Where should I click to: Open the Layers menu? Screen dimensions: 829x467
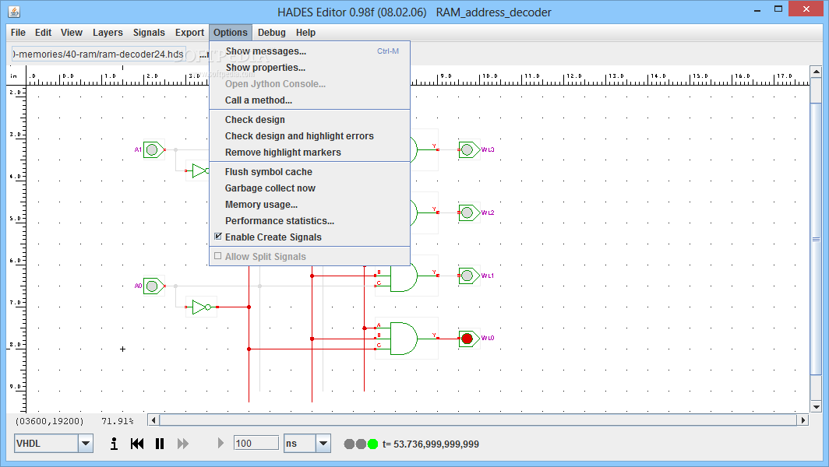point(108,32)
